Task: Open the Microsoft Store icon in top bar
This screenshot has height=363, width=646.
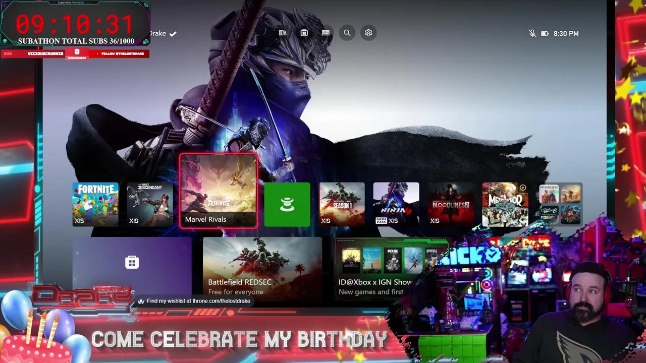Action: coord(304,33)
